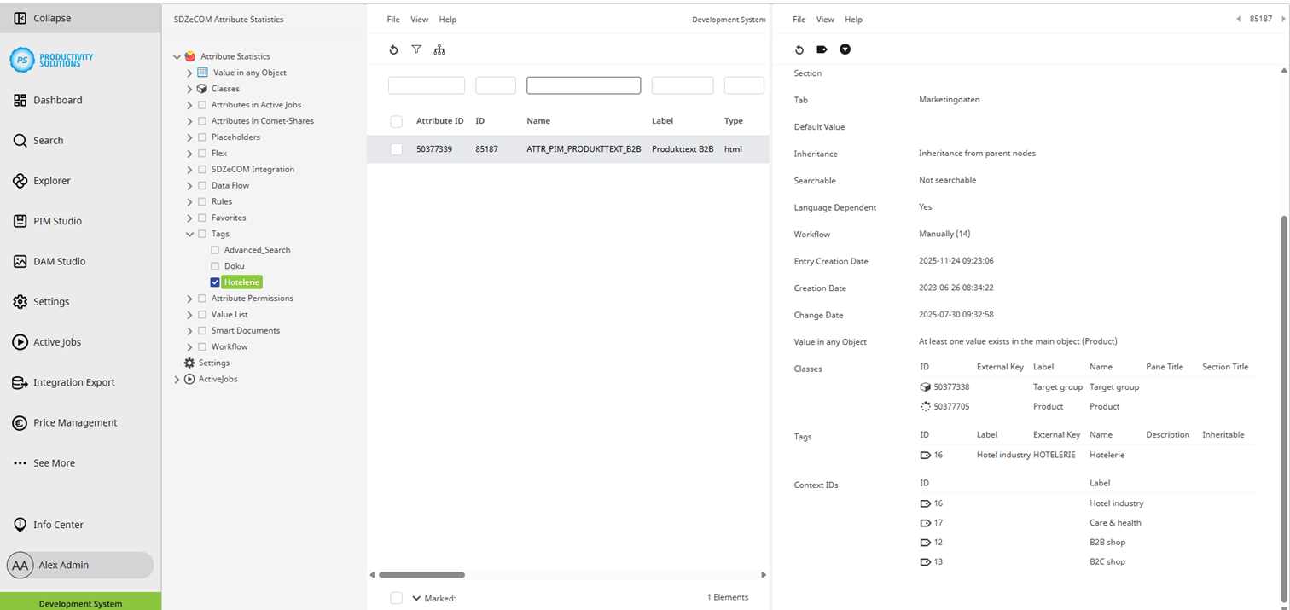Click the tag icon in the right panel toolbar
The height and width of the screenshot is (610, 1290).
click(x=822, y=49)
